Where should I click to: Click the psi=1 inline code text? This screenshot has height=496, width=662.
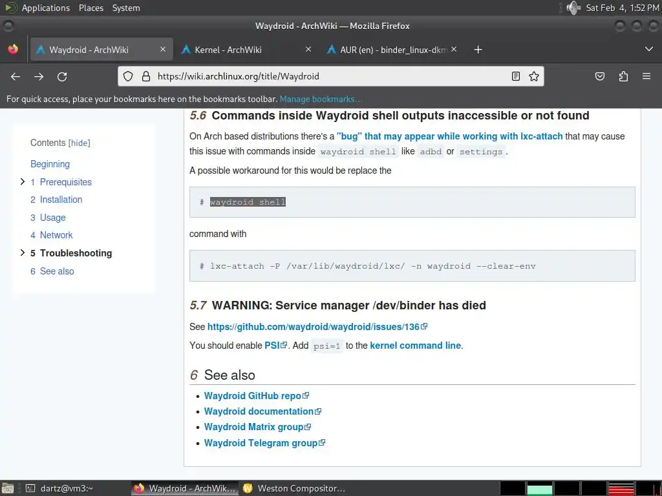[x=326, y=346]
